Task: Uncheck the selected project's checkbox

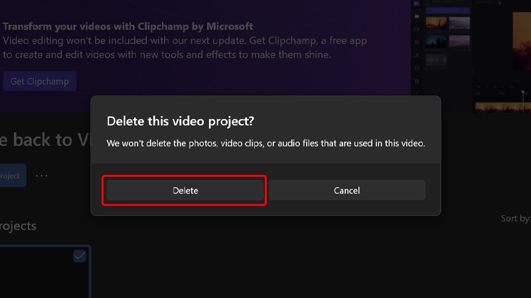Action: click(80, 256)
